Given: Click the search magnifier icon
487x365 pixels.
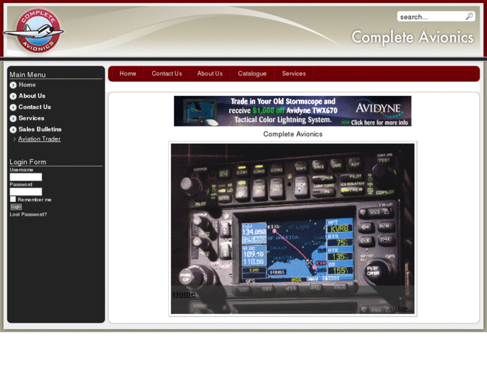Looking at the screenshot, I should (x=469, y=16).
